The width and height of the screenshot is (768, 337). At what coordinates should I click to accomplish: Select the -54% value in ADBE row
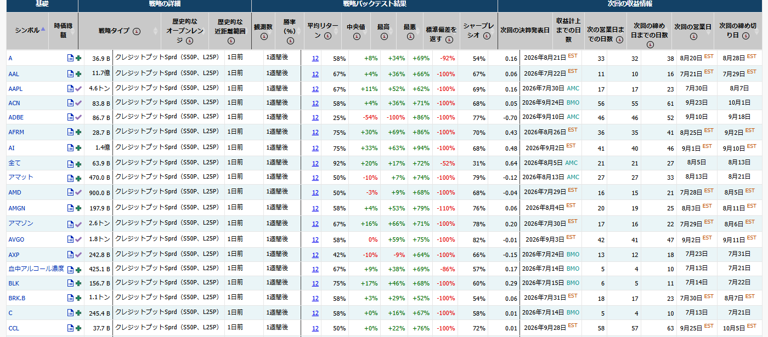370,117
